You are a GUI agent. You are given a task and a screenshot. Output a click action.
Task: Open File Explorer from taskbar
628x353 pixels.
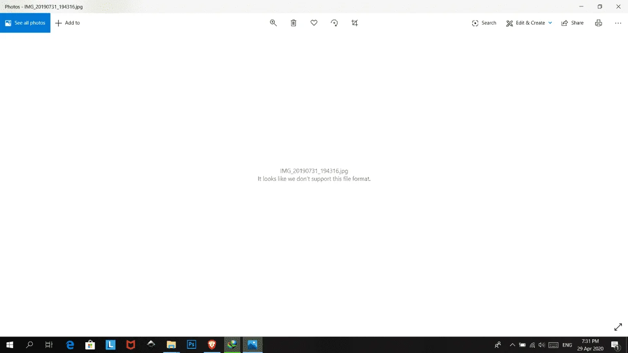(171, 345)
